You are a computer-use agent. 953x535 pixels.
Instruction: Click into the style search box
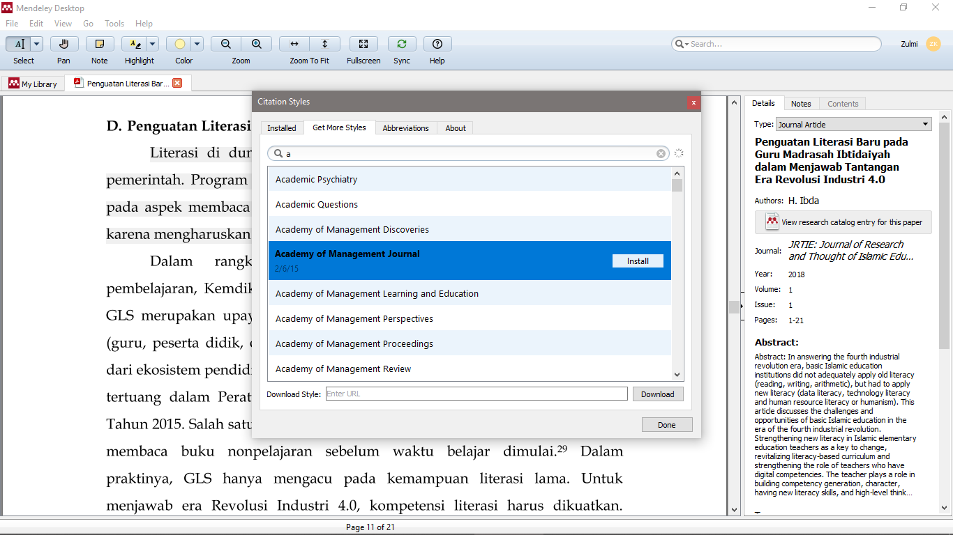point(467,153)
